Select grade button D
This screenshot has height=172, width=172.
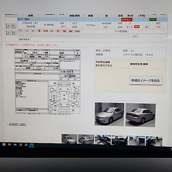click(x=14, y=33)
